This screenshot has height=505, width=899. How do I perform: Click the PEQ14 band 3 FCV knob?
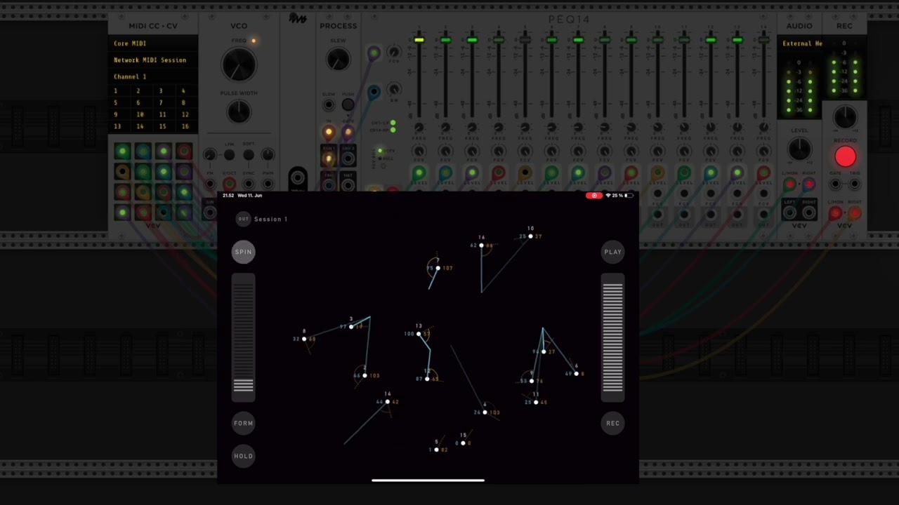tap(472, 151)
